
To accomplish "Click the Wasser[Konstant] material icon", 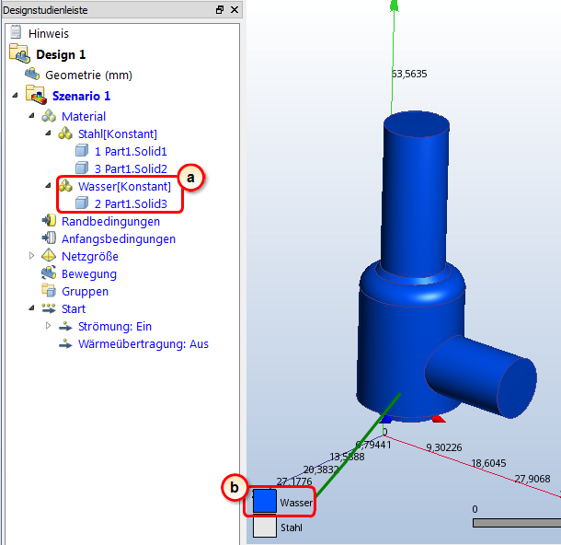I will point(66,186).
